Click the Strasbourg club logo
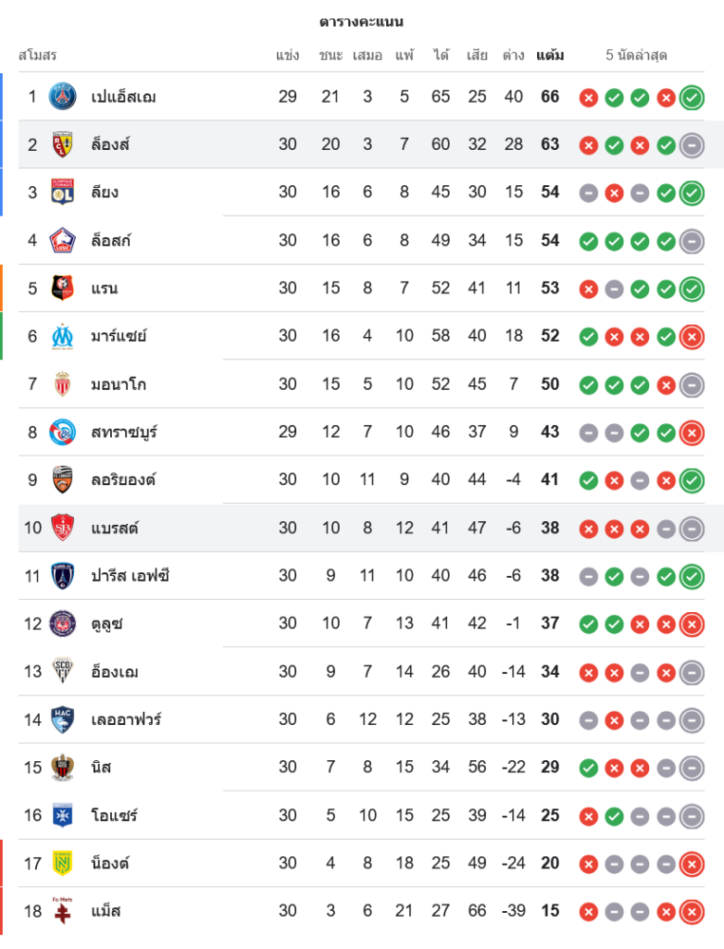The width and height of the screenshot is (724, 949). [x=63, y=432]
